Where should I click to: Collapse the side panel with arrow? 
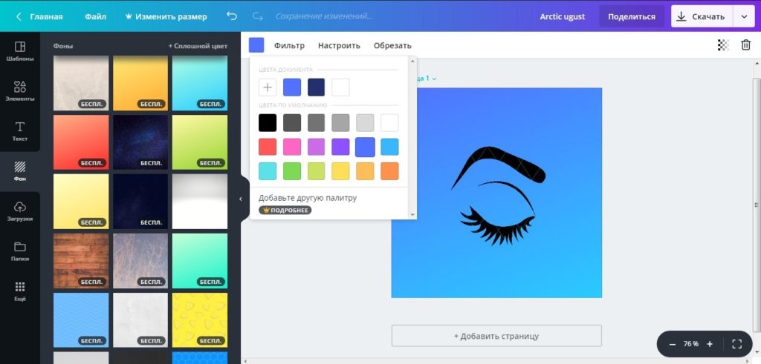coord(241,199)
